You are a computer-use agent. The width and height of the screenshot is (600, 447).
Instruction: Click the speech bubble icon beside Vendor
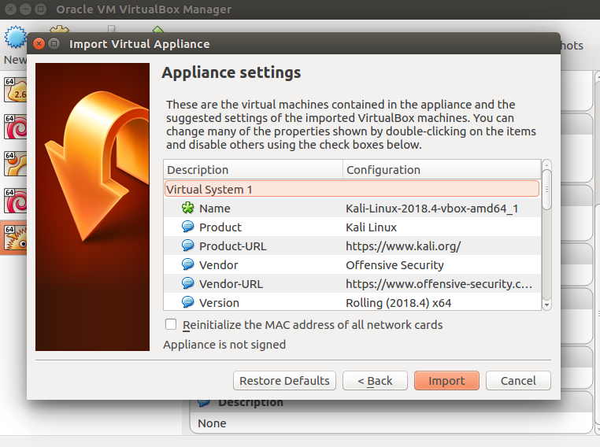(x=187, y=264)
